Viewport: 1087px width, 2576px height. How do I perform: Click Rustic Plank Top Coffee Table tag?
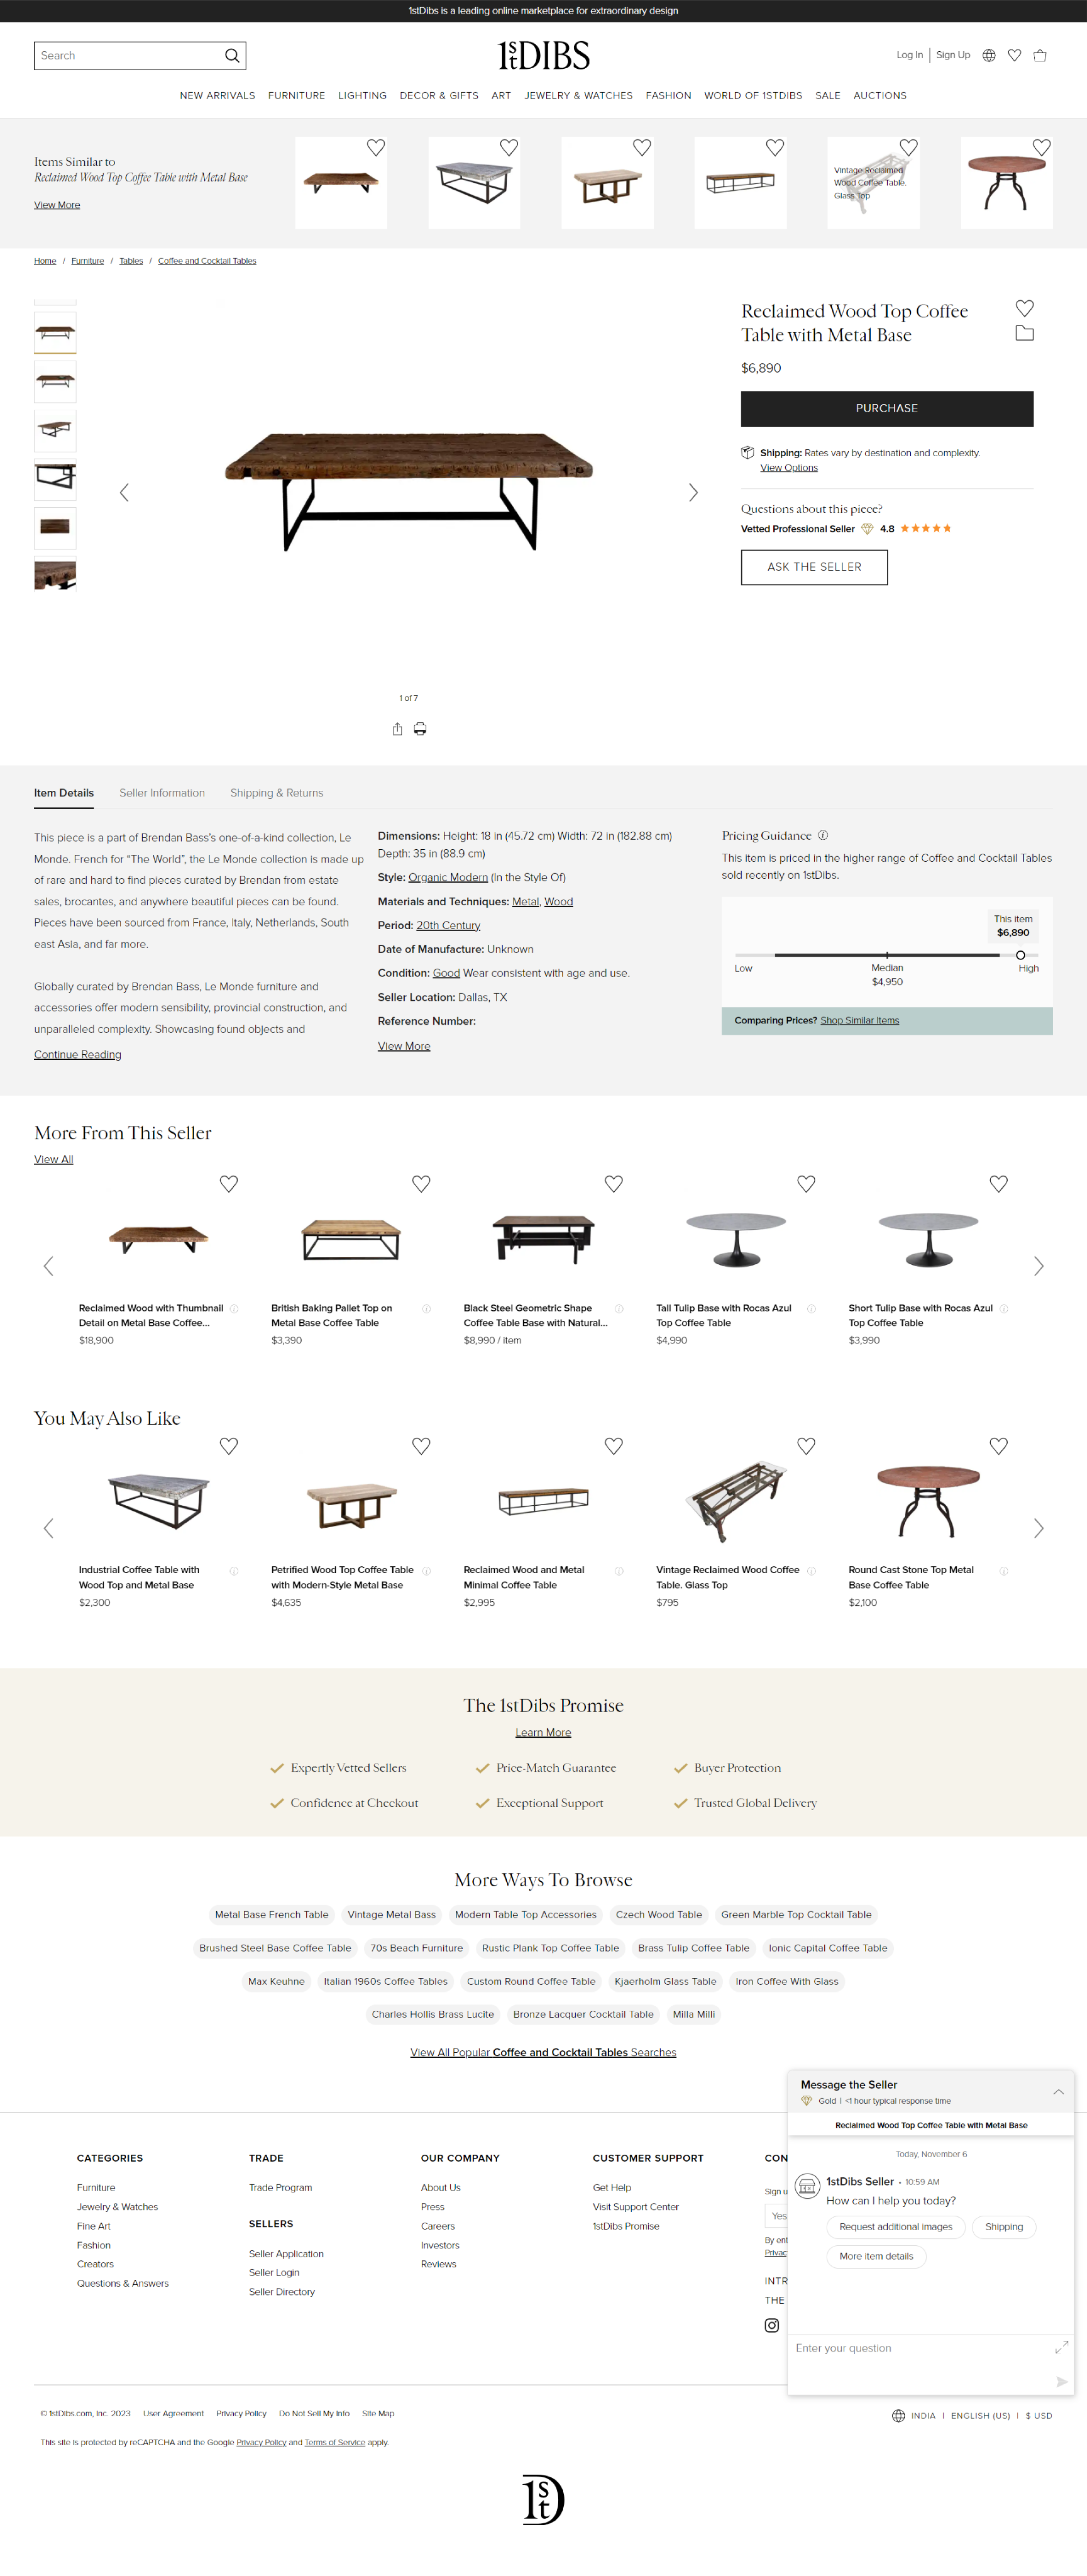coord(550,1948)
